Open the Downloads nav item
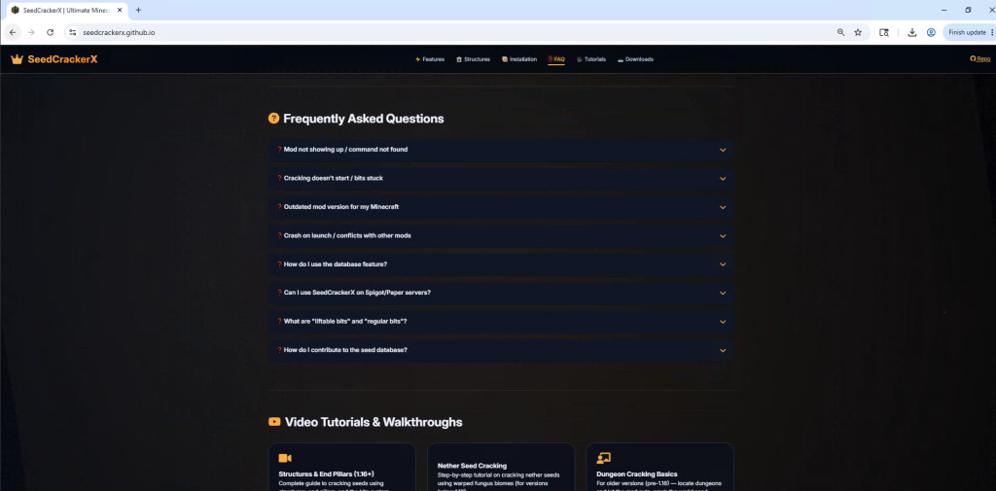The image size is (996, 491). pyautogui.click(x=635, y=59)
